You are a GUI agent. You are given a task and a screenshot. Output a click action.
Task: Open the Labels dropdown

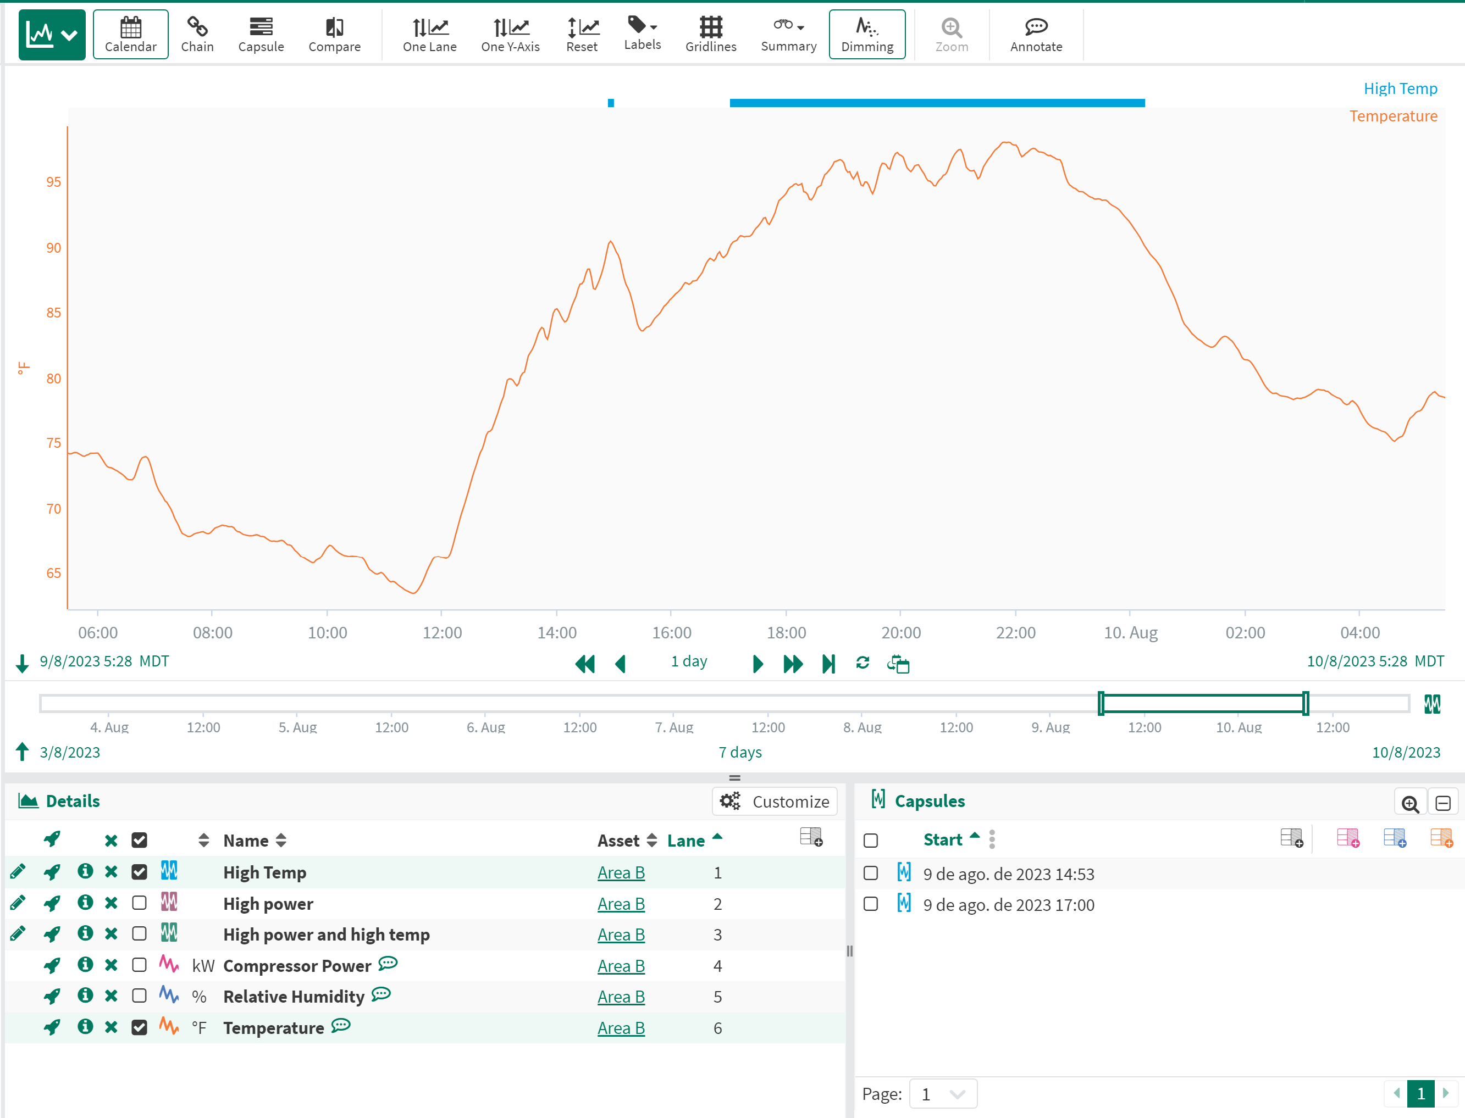pos(642,34)
